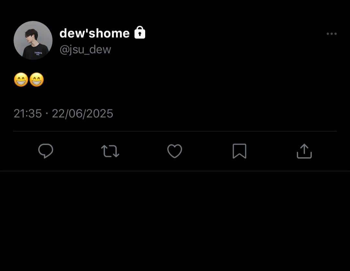Toggle bookmark for this tweet

click(x=239, y=151)
